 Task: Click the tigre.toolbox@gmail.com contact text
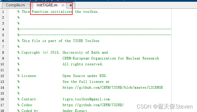coord(86,99)
